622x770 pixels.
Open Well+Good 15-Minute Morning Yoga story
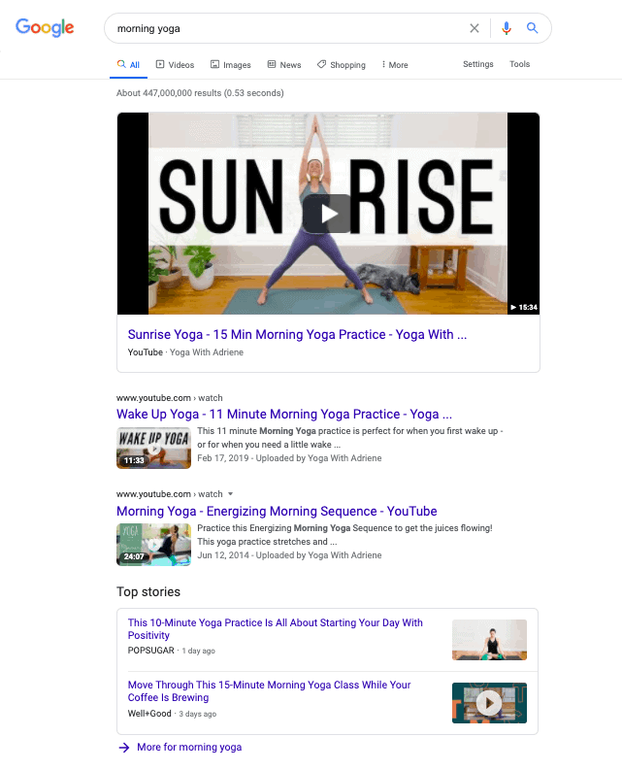tap(269, 691)
